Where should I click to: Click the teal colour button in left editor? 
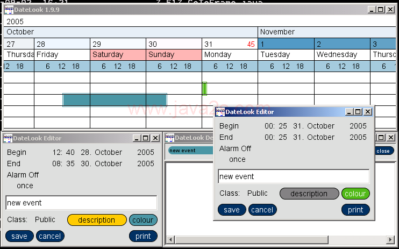pyautogui.click(x=143, y=220)
